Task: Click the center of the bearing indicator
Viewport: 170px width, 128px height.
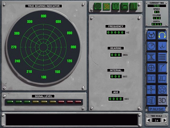Action: coord(44,47)
